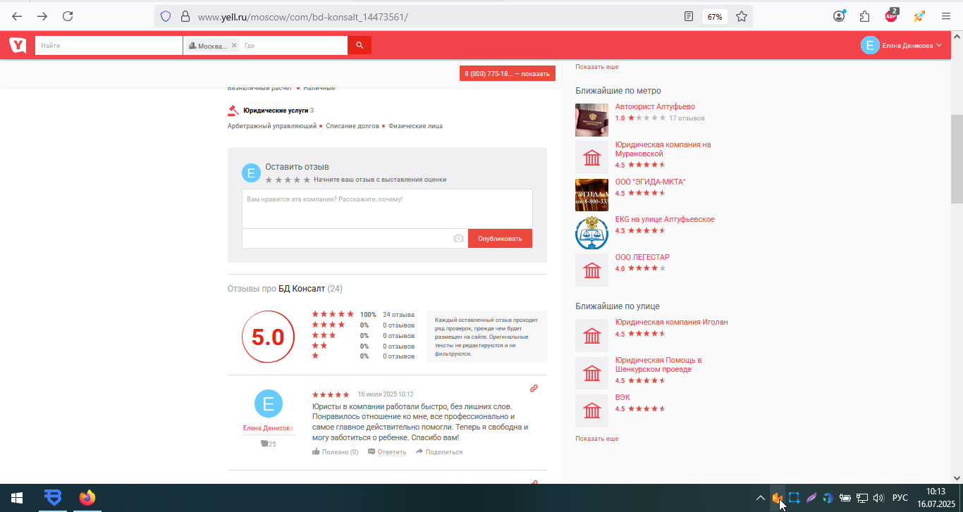Click the Арбитражный управляющий tag
The image size is (963, 512).
click(272, 126)
